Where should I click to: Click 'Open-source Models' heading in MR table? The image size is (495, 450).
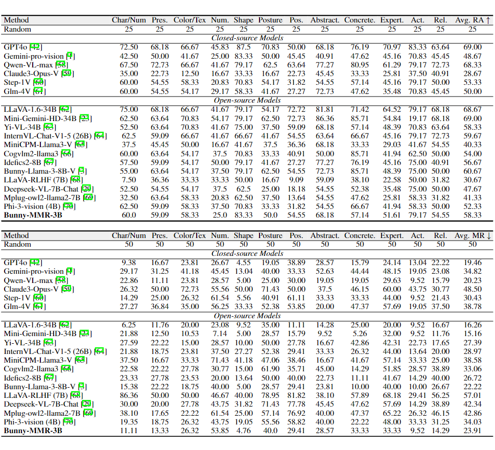coord(247,316)
